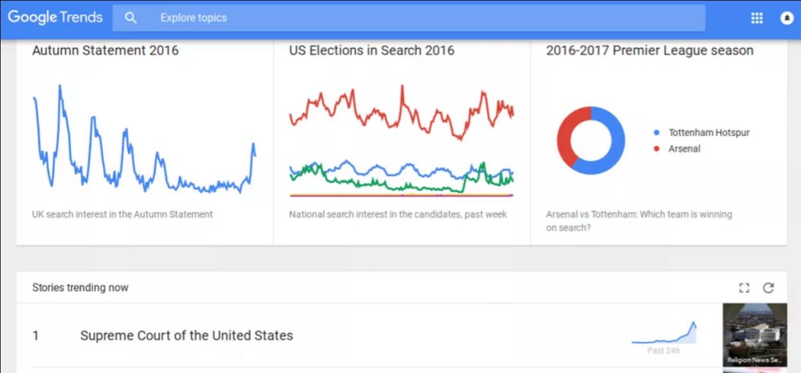Image resolution: width=801 pixels, height=373 pixels.
Task: Open the US Elections in Search 2016 title
Action: click(371, 51)
